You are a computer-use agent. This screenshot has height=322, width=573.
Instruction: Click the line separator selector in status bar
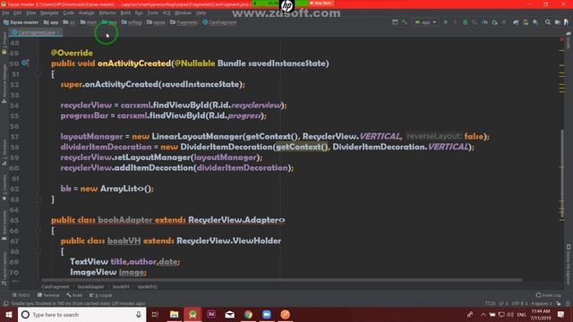pyautogui.click(x=503, y=303)
